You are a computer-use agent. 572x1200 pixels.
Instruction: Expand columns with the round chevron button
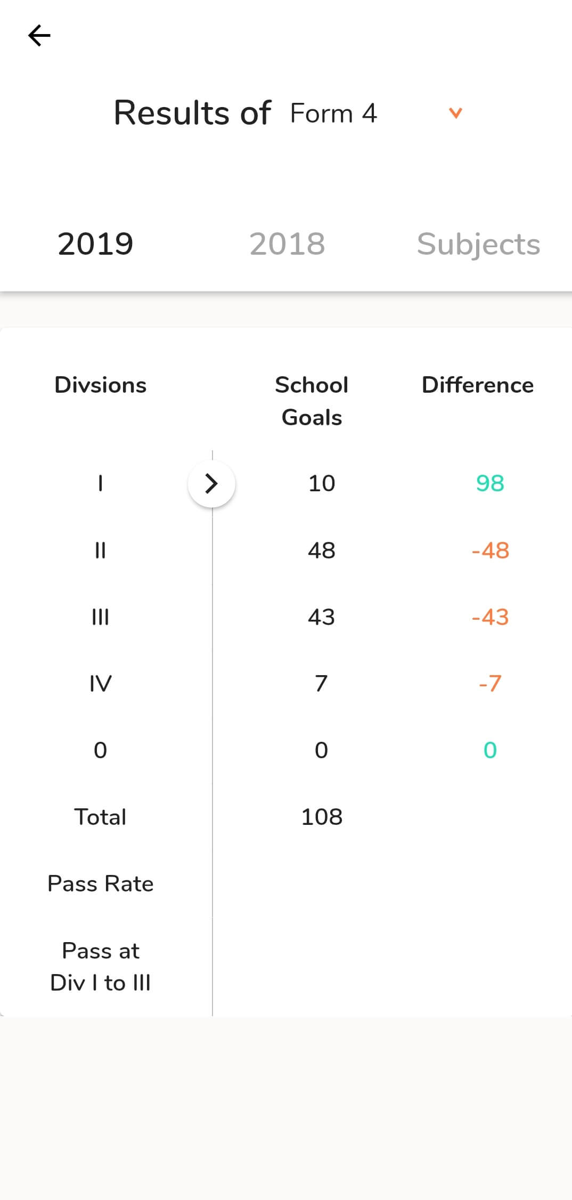(x=211, y=484)
